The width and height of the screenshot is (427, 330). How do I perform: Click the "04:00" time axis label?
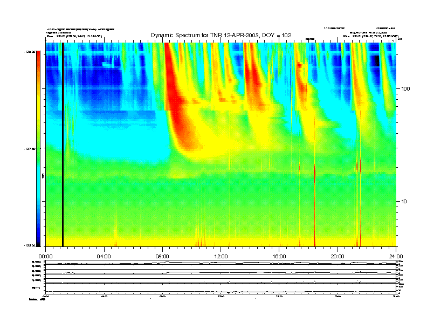tap(104, 257)
